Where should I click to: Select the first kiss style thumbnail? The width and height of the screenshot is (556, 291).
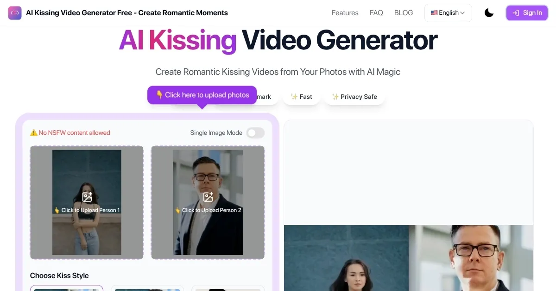[x=67, y=289]
